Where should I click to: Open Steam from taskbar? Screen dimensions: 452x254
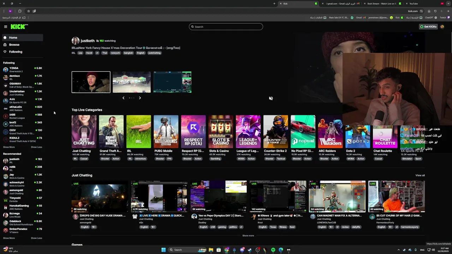tap(250, 250)
